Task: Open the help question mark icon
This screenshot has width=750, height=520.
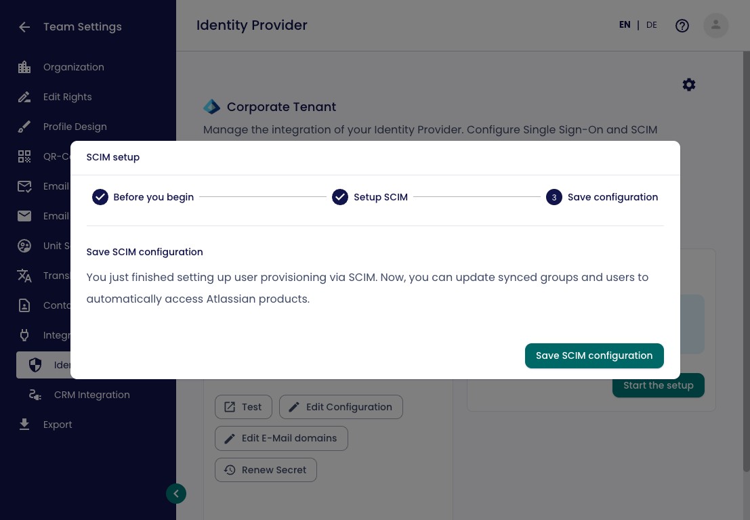Action: 682,26
